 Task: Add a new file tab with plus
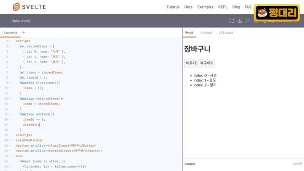click(24, 33)
